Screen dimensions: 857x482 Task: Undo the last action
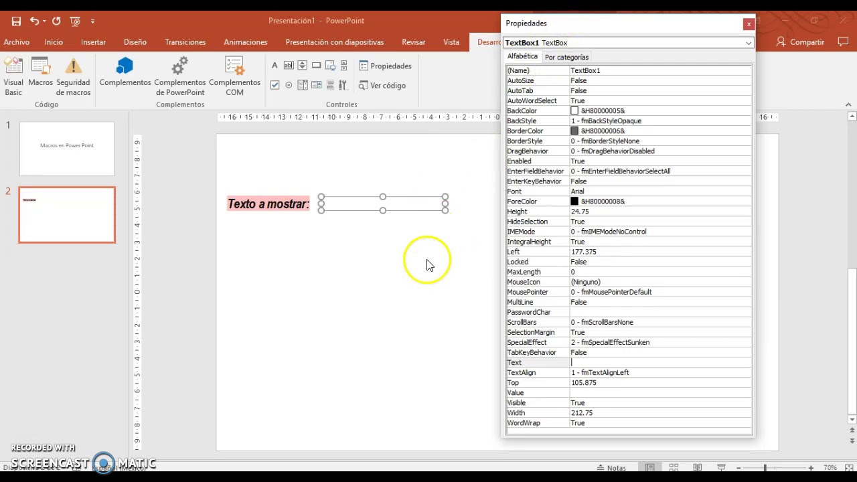34,21
